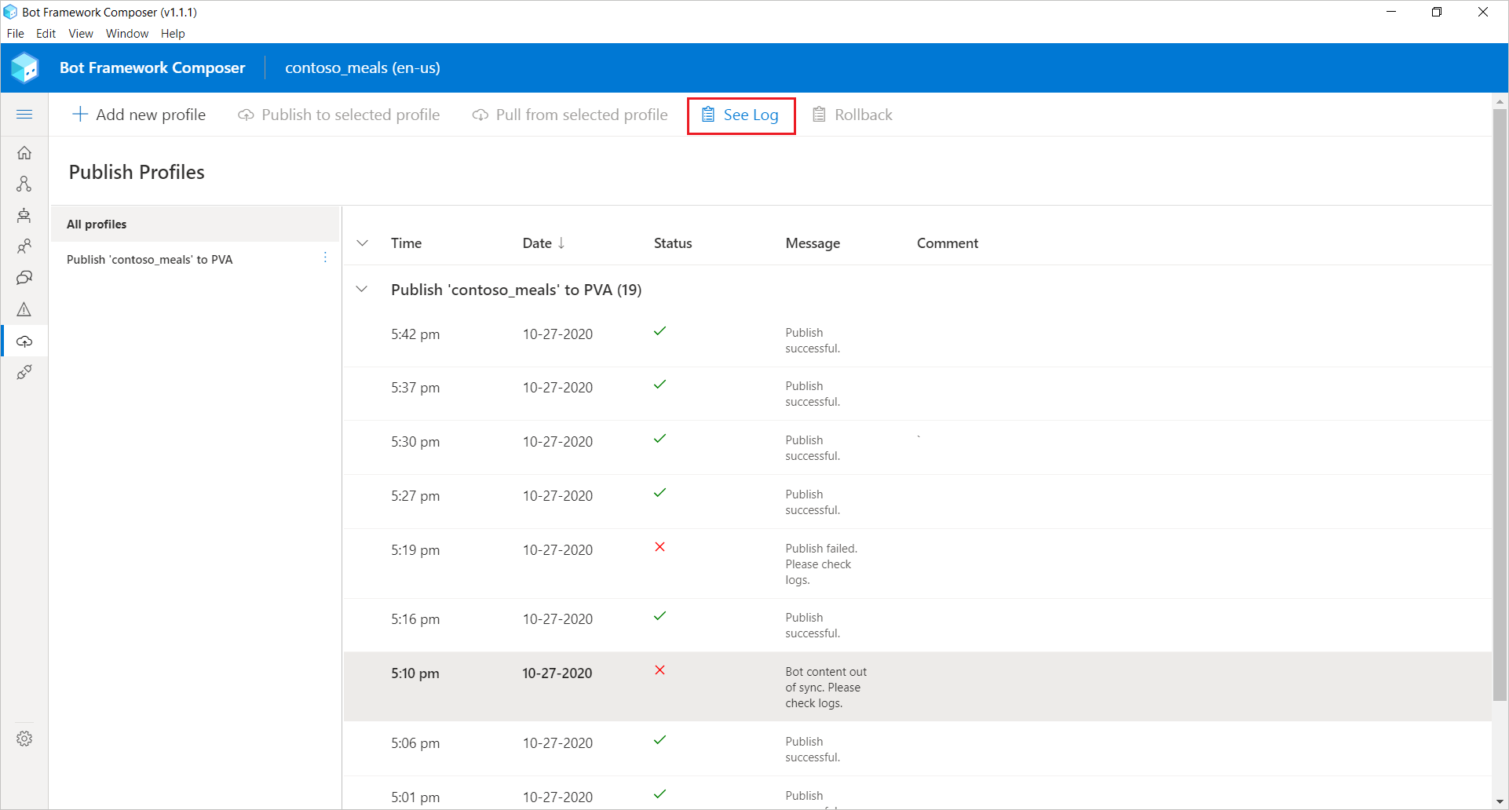Open Bot Responses sidebar icon
Image resolution: width=1509 pixels, height=810 pixels.
pyautogui.click(x=24, y=215)
